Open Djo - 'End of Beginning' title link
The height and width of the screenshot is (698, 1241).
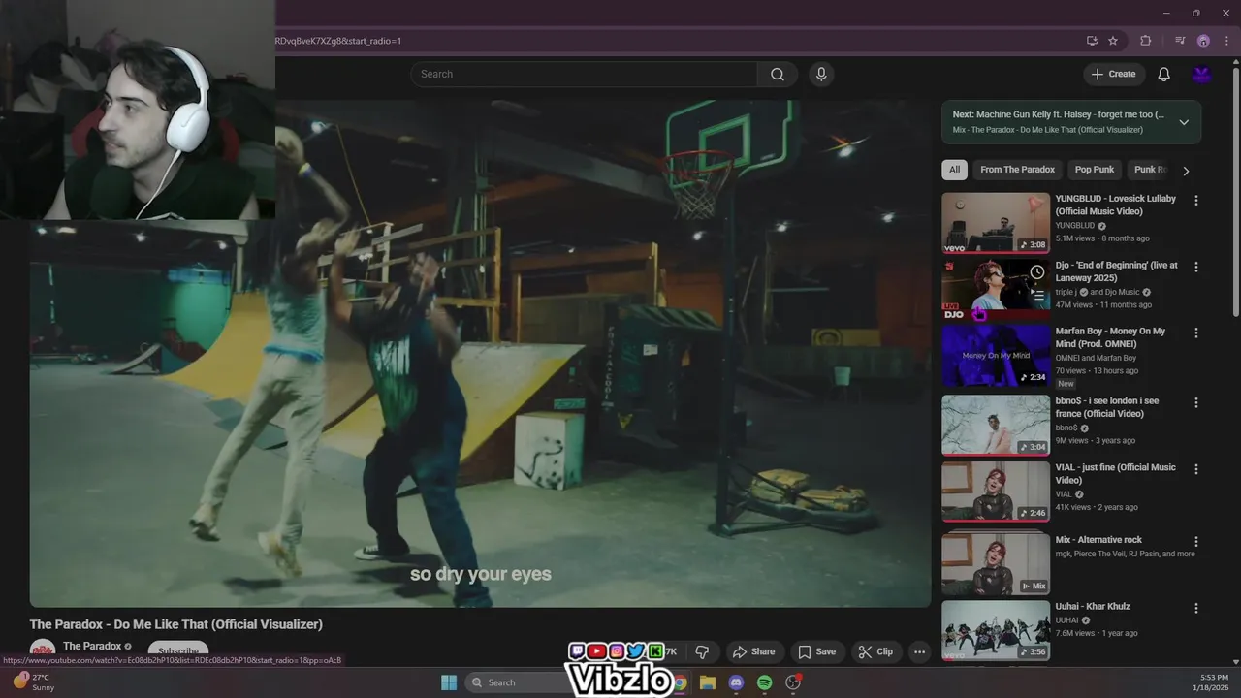1117,271
